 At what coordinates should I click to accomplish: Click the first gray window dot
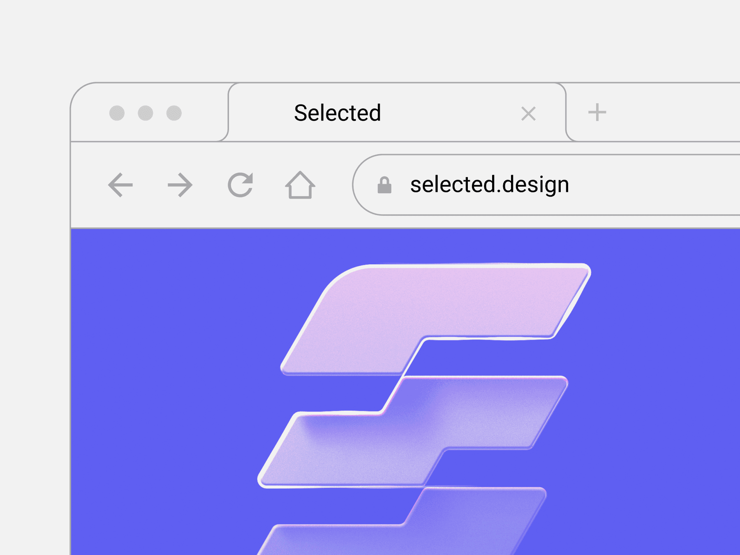pyautogui.click(x=117, y=113)
